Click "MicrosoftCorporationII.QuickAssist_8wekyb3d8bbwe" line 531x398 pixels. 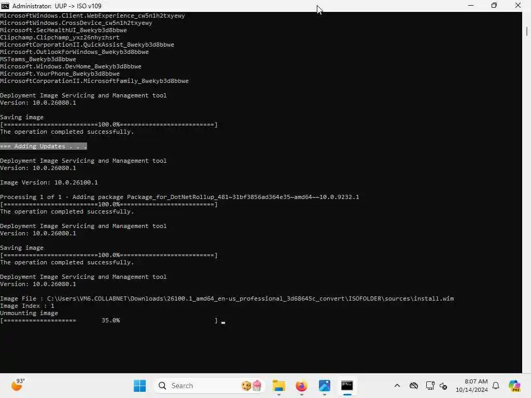(x=87, y=45)
